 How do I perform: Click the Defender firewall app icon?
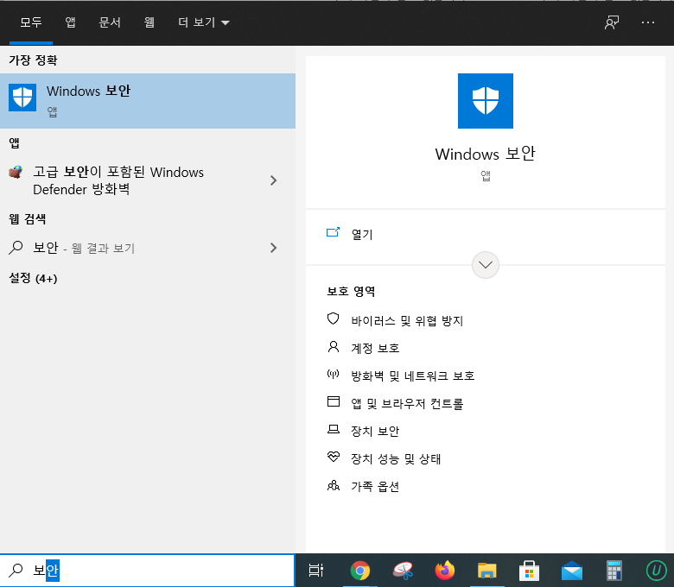pyautogui.click(x=16, y=172)
